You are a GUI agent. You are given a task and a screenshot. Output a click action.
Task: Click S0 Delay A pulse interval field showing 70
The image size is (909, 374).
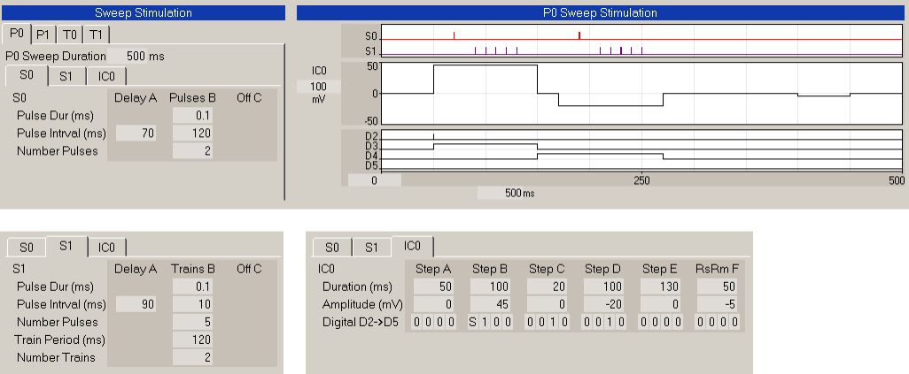click(136, 134)
